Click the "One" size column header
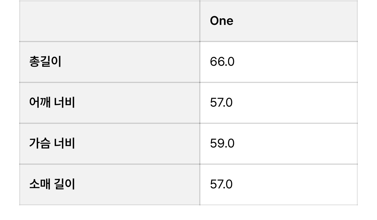The image size is (377, 220). (222, 21)
